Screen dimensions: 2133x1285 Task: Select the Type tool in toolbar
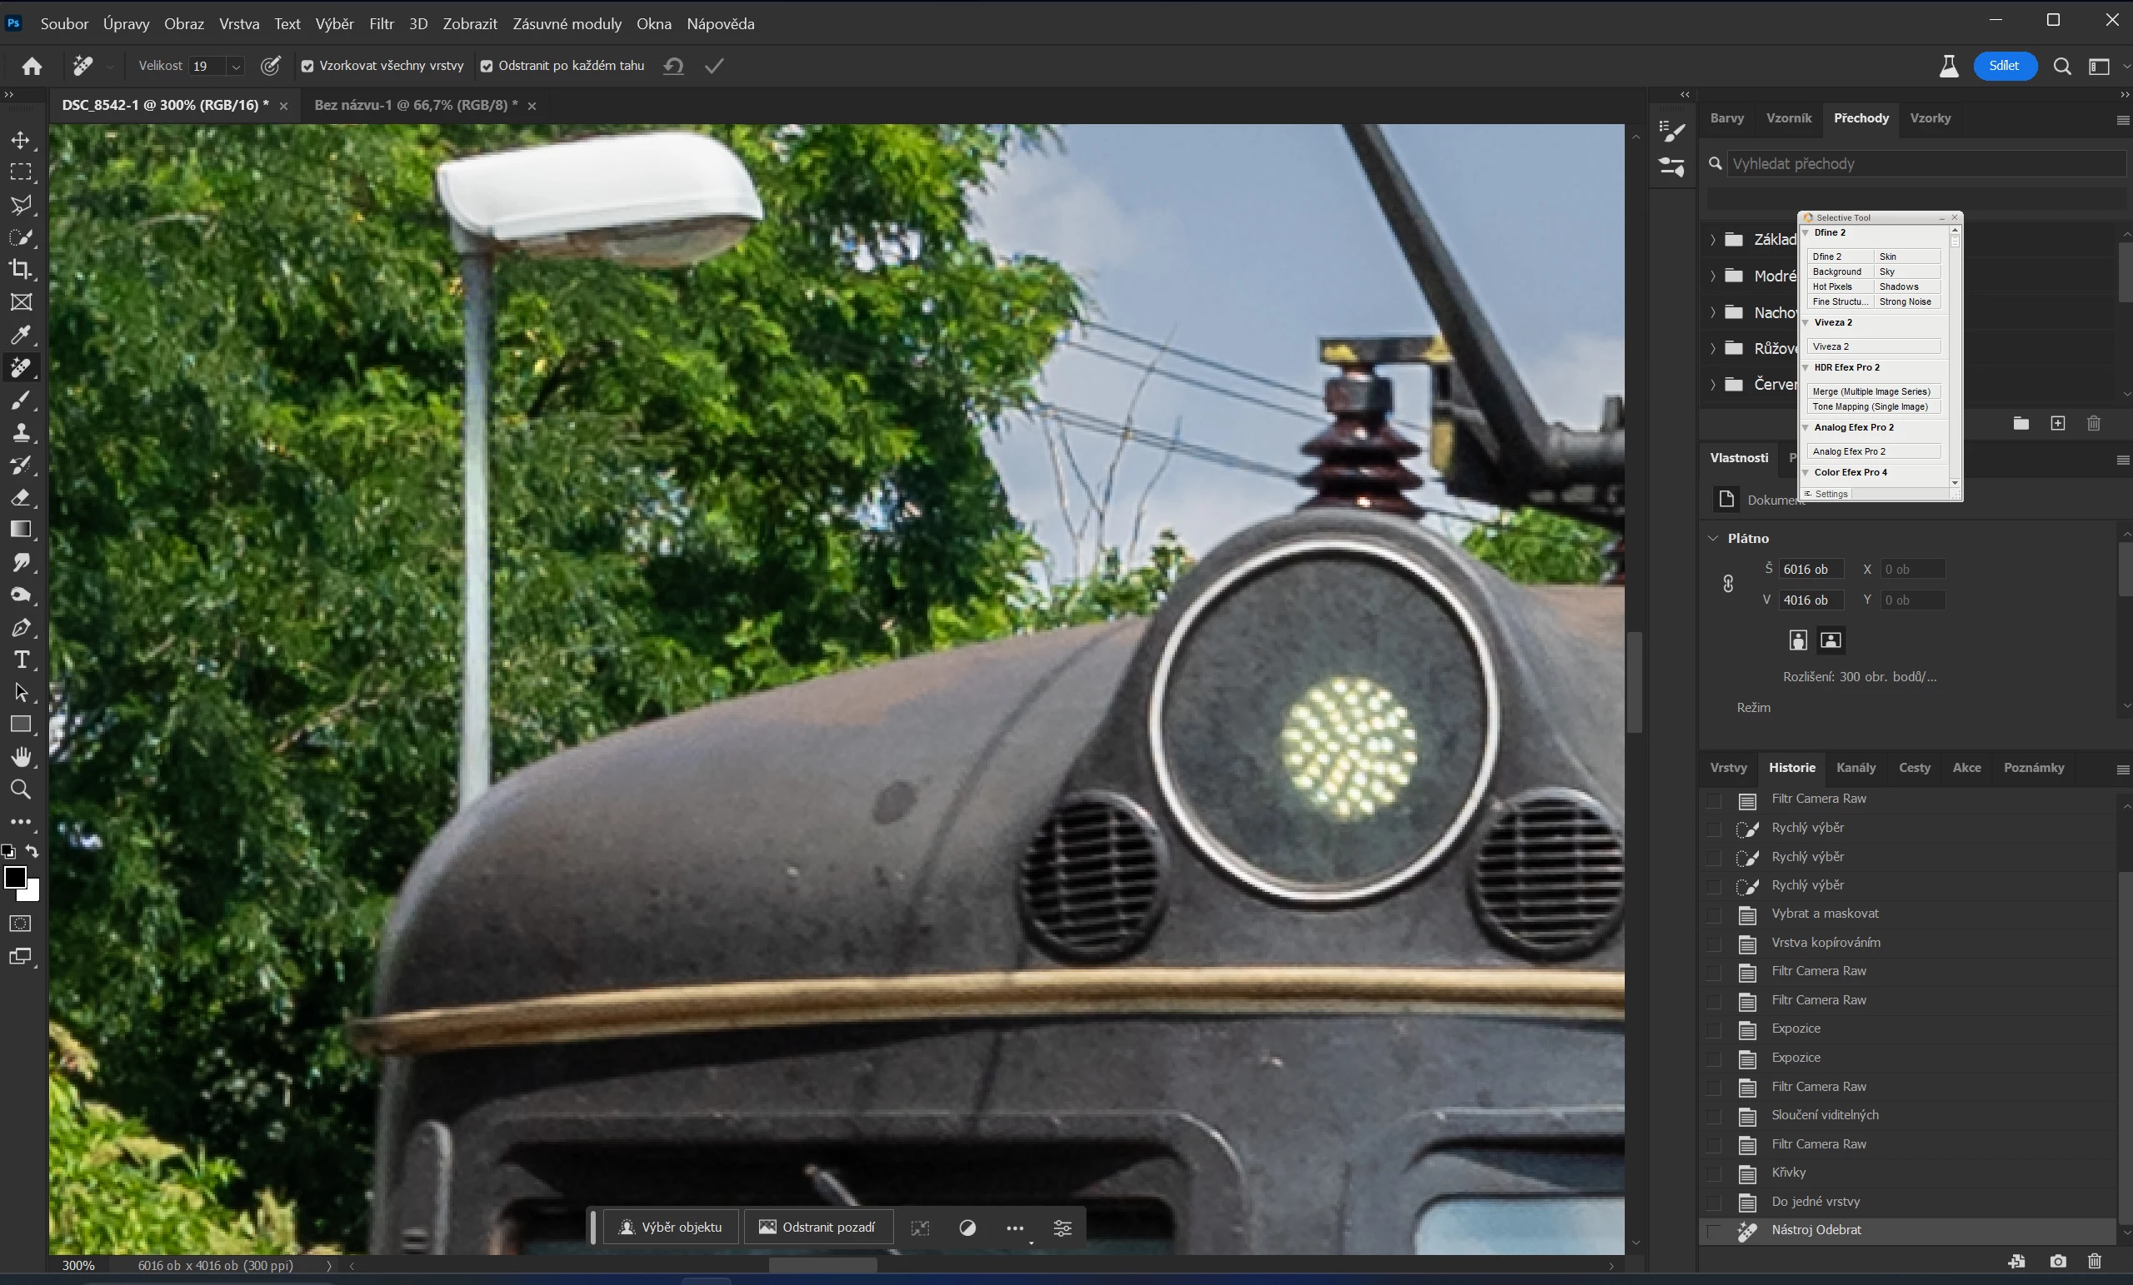pos(21,660)
